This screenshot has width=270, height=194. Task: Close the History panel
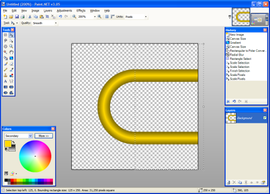coord(265,30)
